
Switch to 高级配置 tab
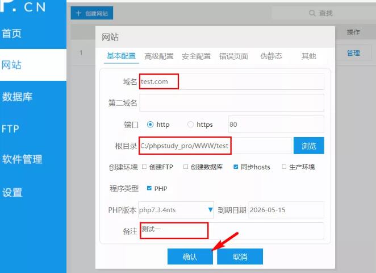point(158,56)
